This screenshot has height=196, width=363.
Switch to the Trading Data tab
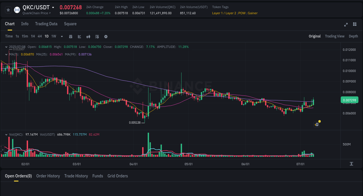click(46, 24)
